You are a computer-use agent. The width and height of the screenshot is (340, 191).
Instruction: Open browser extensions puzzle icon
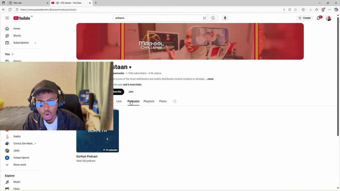pos(303,10)
